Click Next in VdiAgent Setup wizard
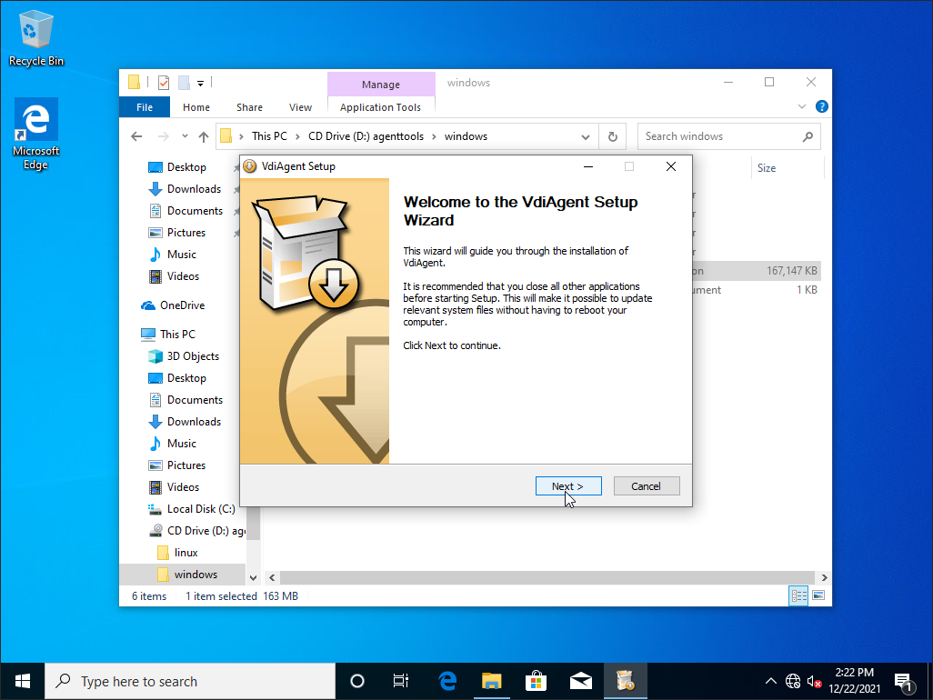Screen dimensions: 933x700 click(568, 485)
